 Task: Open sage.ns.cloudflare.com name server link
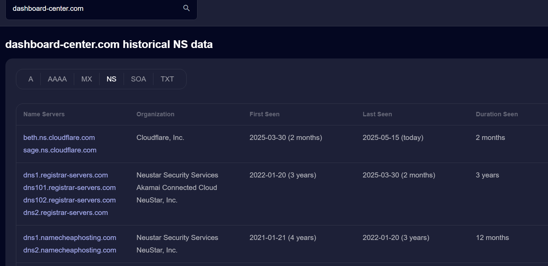coord(60,150)
